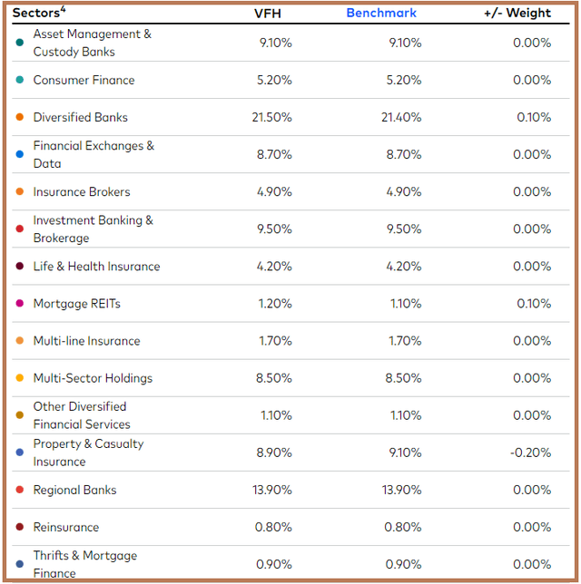Click the 0.10% weight for Diversified Banks
The image size is (581, 584).
click(x=534, y=117)
